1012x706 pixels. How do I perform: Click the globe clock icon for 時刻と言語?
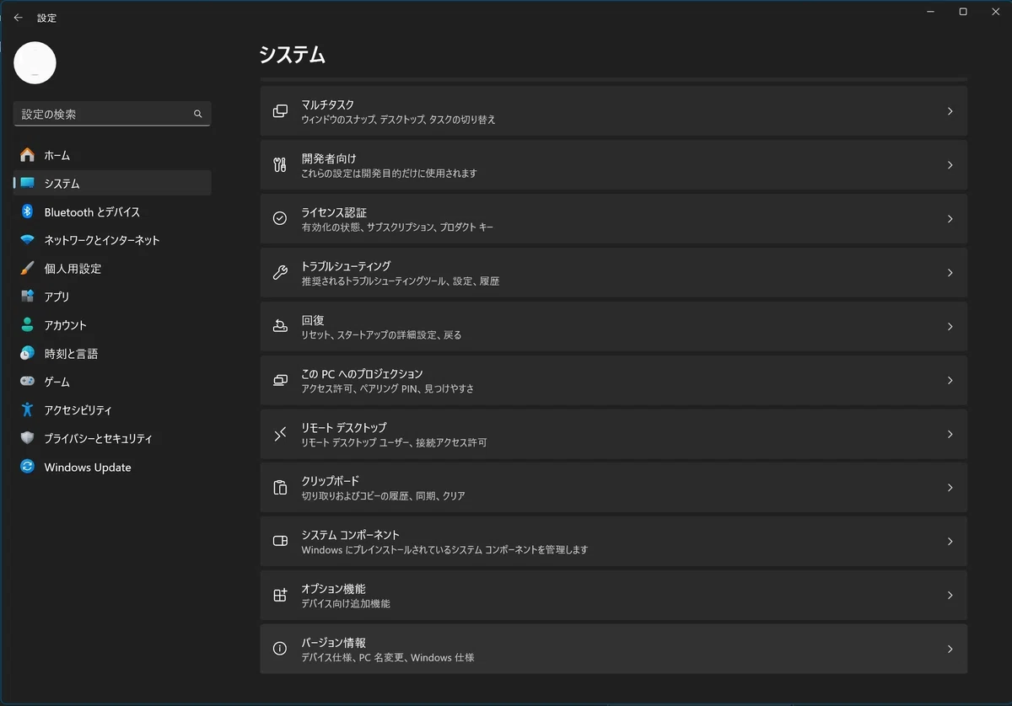coord(28,354)
